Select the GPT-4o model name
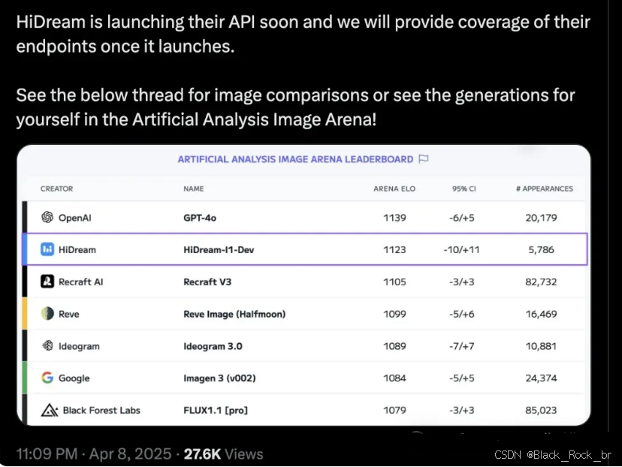 tap(200, 218)
